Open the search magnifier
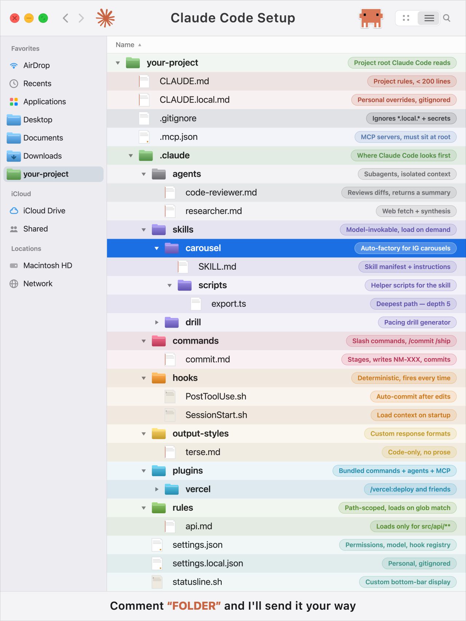Image resolution: width=466 pixels, height=621 pixels. coord(447,18)
